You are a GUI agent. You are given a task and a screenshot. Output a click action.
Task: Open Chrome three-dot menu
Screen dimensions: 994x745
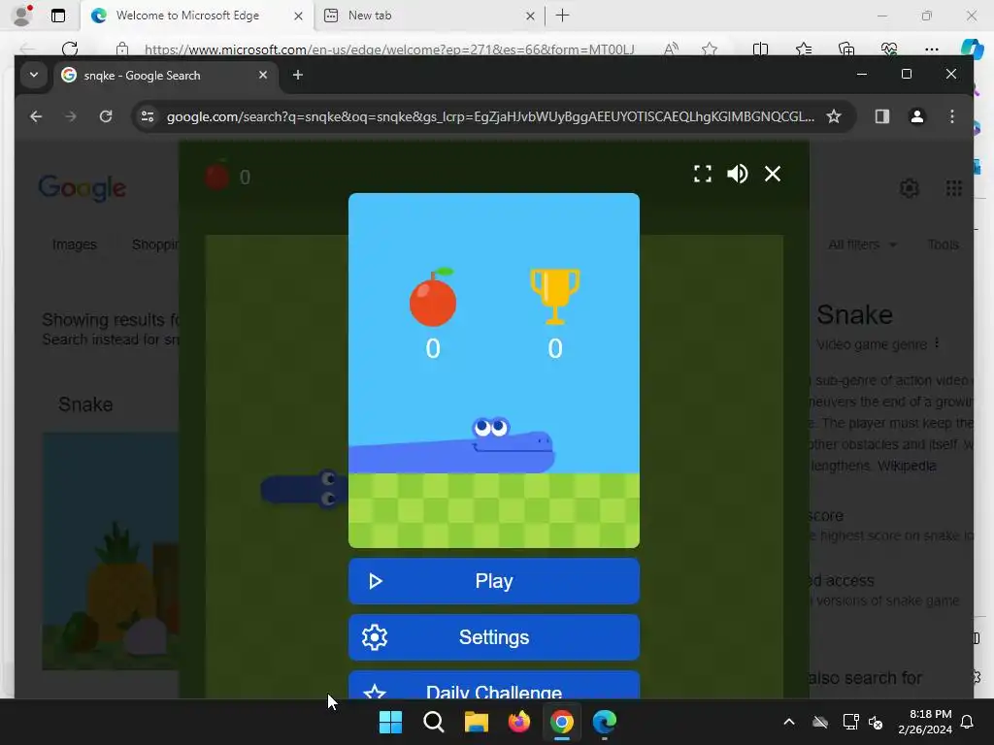click(x=951, y=116)
